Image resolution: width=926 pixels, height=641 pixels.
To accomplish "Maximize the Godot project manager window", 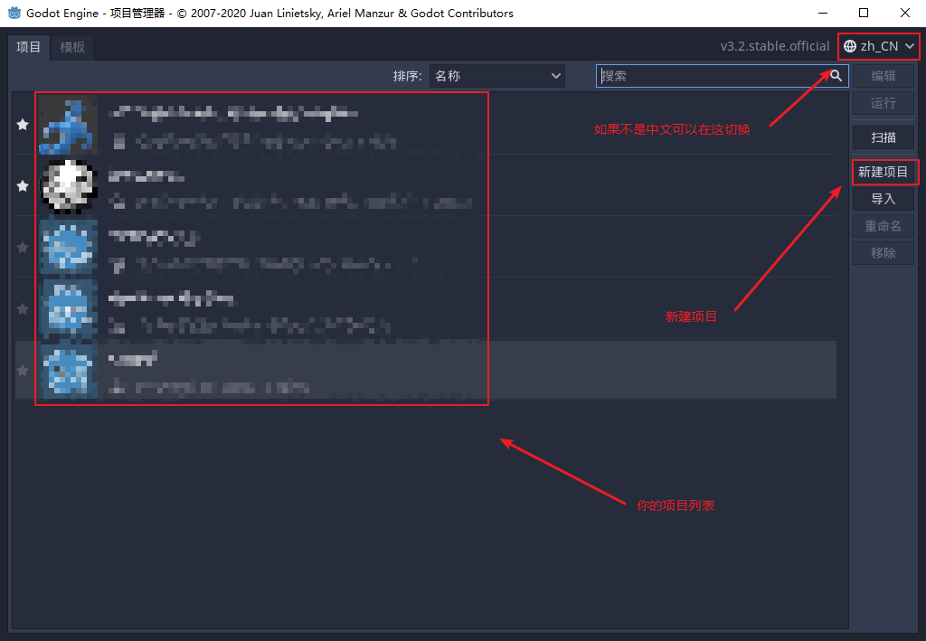I will tap(864, 13).
